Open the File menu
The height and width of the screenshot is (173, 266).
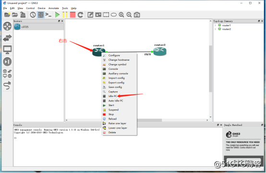coord(5,8)
